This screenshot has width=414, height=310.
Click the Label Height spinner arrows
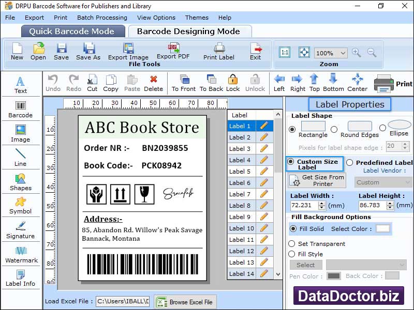tap(390, 206)
